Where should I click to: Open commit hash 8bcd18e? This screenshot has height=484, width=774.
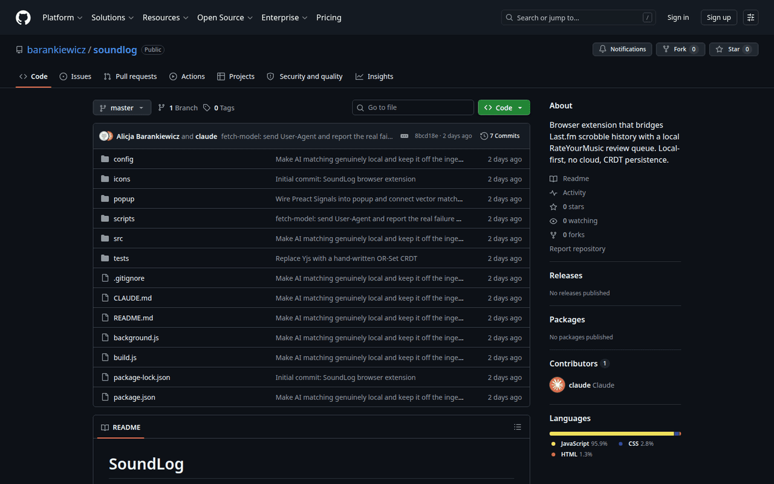pos(426,136)
